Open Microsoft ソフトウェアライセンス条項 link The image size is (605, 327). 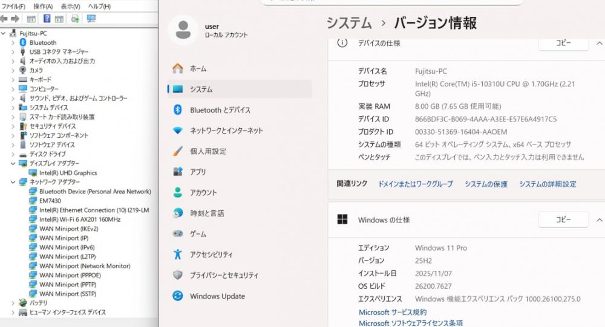click(411, 323)
